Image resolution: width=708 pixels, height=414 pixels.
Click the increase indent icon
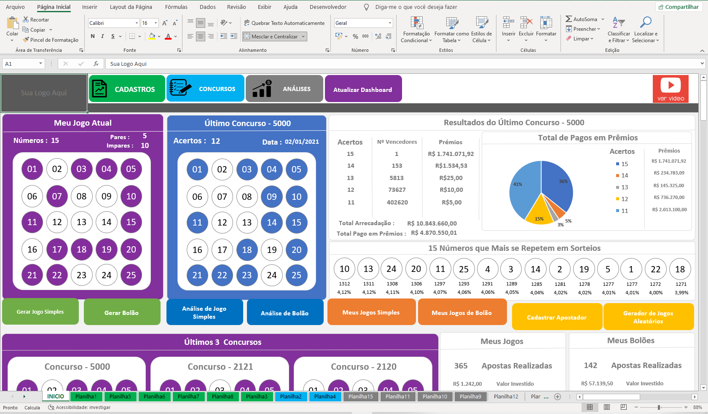coord(234,36)
